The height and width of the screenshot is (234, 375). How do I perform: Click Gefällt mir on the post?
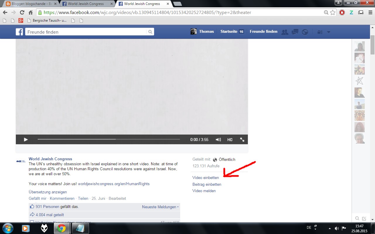tap(37, 198)
